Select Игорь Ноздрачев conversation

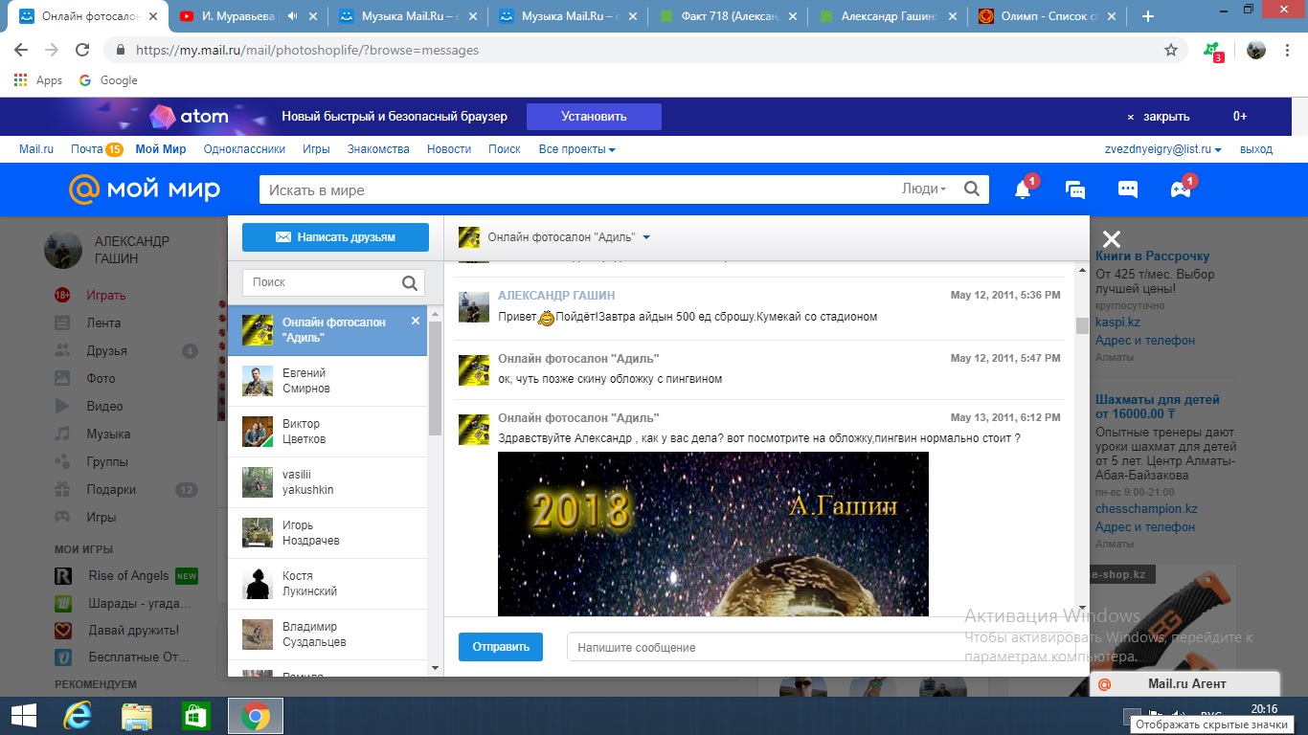(327, 533)
